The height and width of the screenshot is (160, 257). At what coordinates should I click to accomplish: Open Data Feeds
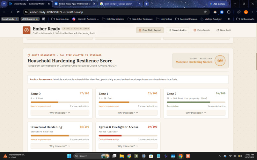(202, 30)
